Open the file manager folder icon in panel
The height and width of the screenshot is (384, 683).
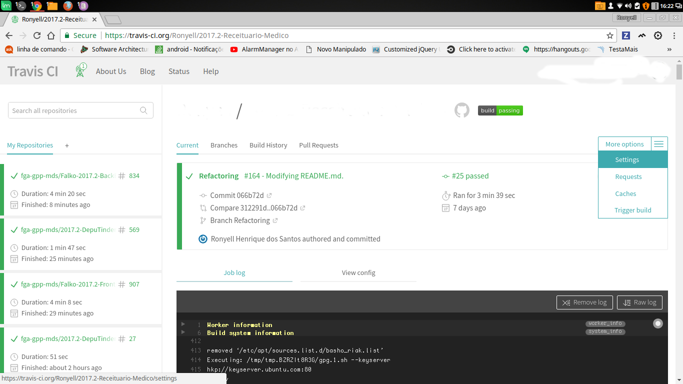coord(52,5)
